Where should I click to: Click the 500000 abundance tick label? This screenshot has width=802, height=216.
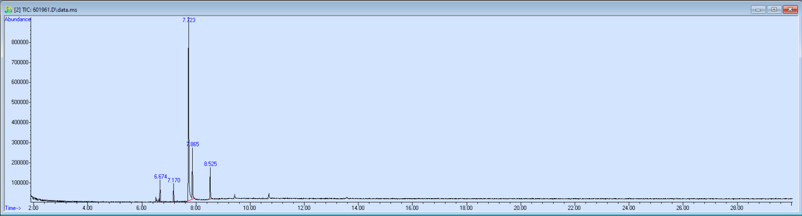click(20, 102)
